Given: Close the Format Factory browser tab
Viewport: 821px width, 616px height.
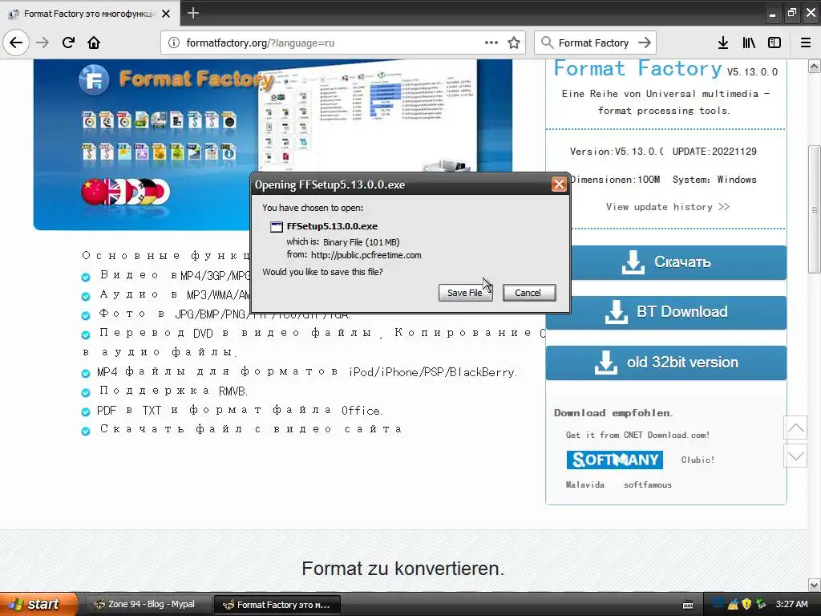Looking at the screenshot, I should 166,14.
